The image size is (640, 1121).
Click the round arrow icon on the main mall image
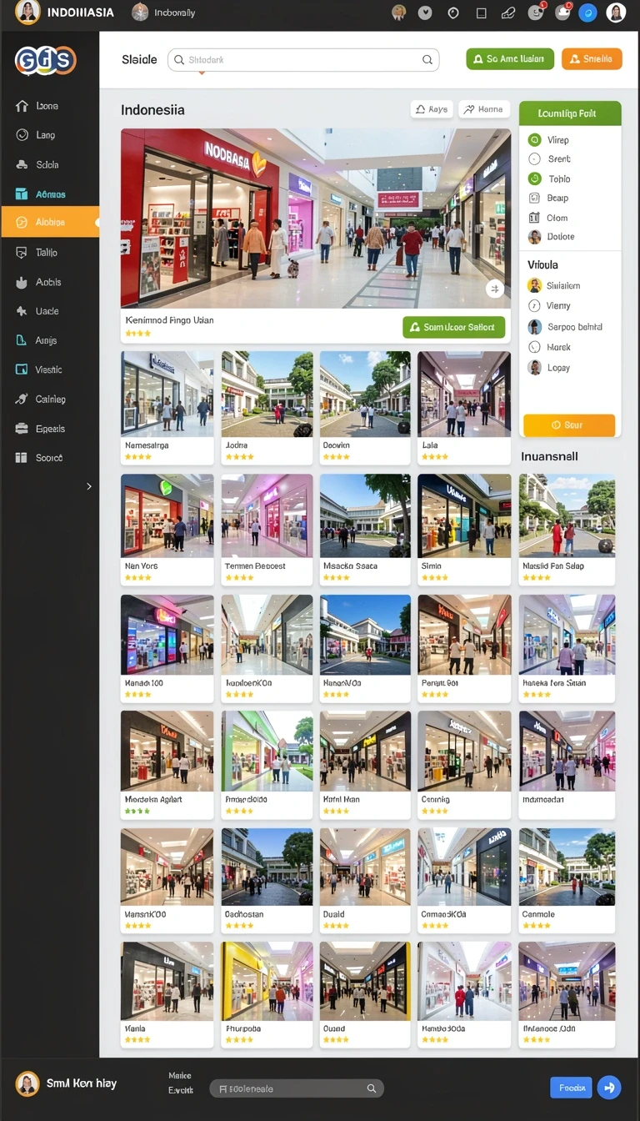click(495, 289)
